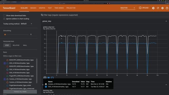Click the learning_rate chart title
The image size is (169, 95).
(x=48, y=91)
